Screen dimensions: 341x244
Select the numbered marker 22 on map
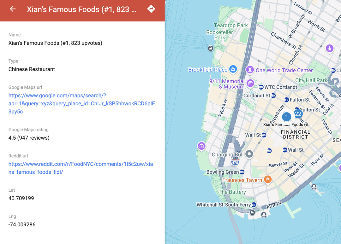(x=298, y=114)
